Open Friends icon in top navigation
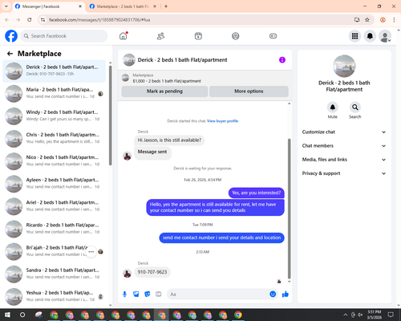This screenshot has height=321, width=401. pos(160,36)
